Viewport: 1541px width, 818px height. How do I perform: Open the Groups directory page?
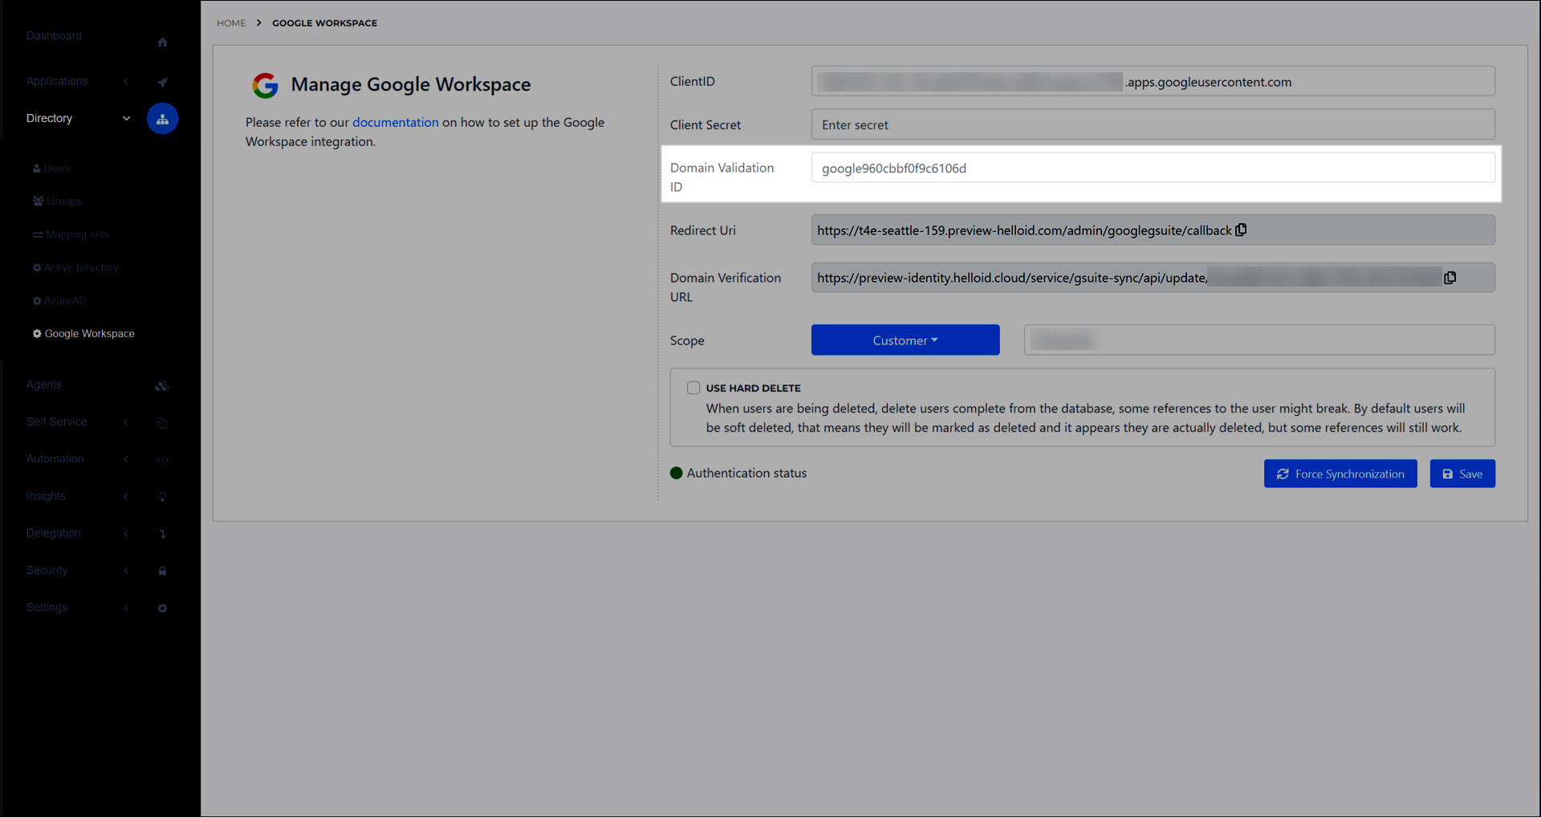[x=57, y=201]
